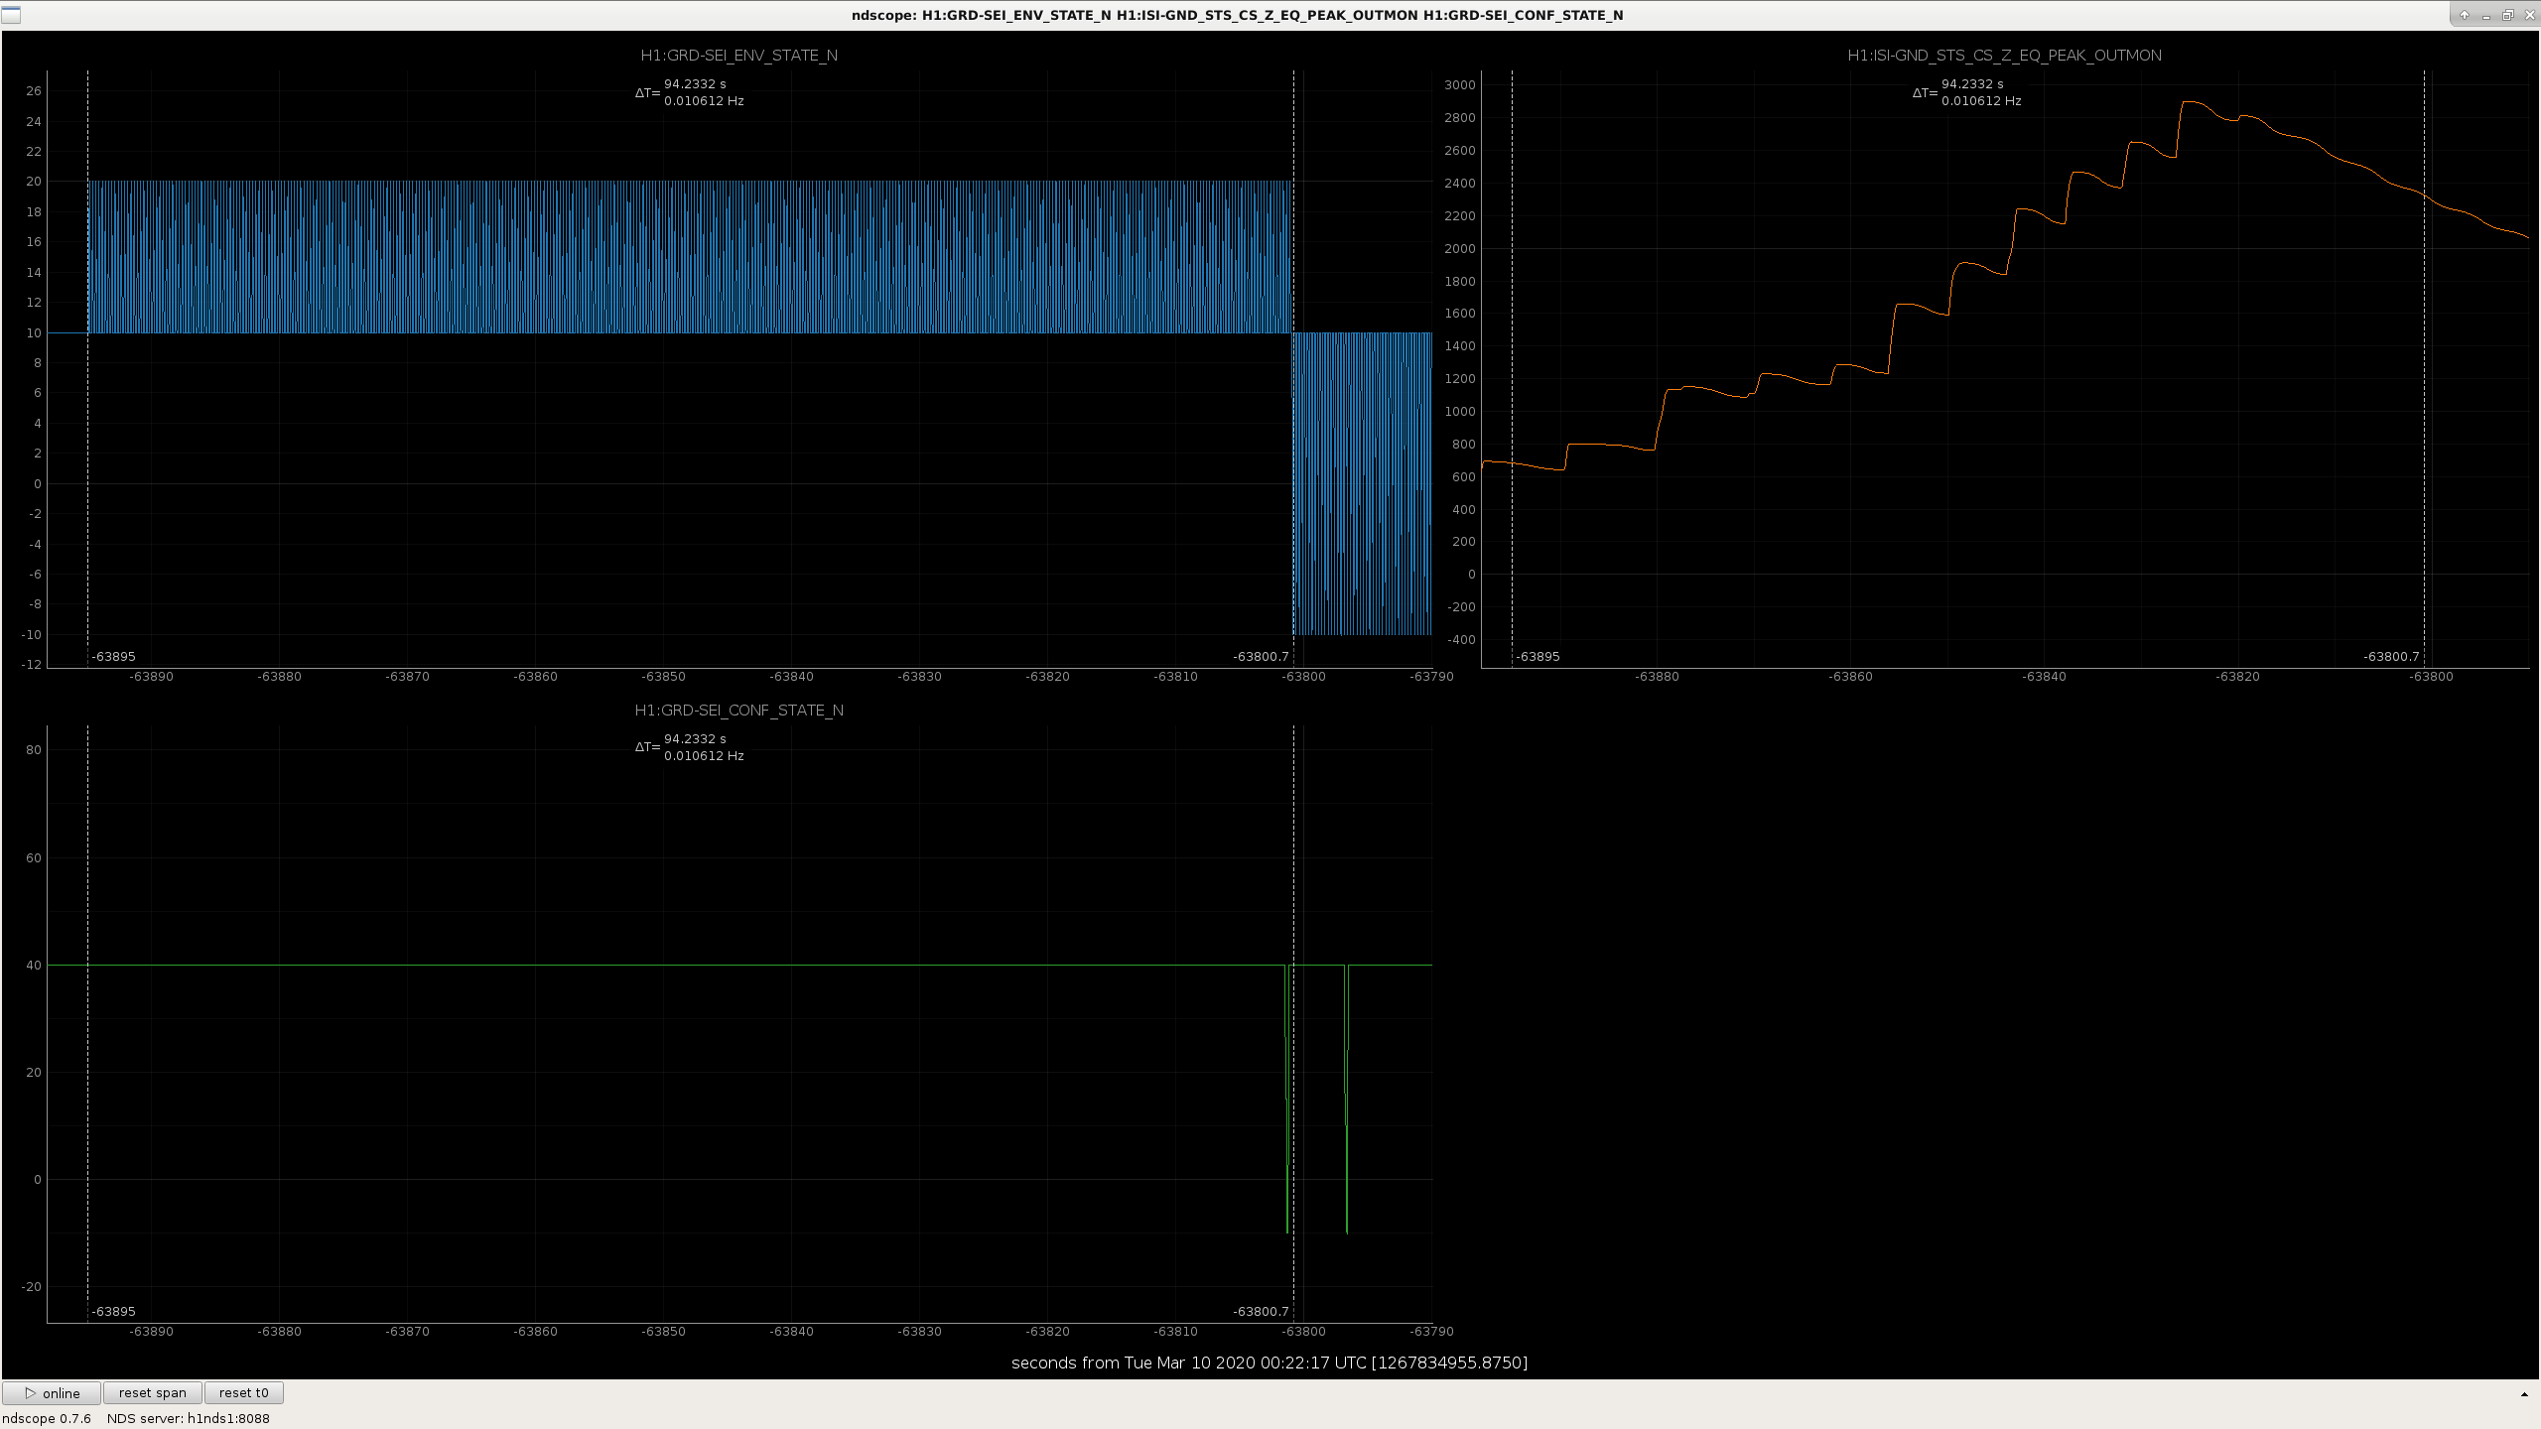Screen dimensions: 2541x1429
Task: Click the keep-above arrow icon in title bar
Action: (x=2464, y=15)
